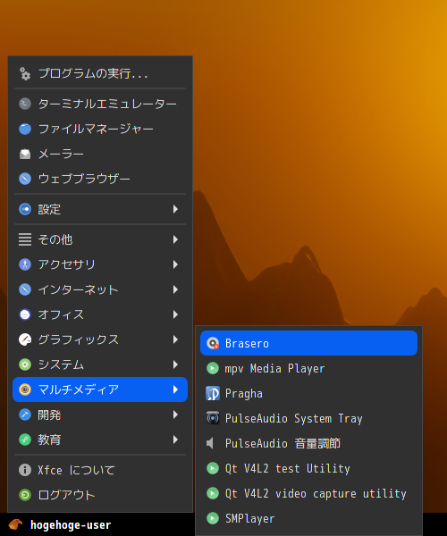Click the オフィス office category icon
Screen dimensions: 447x536
pyautogui.click(x=25, y=314)
